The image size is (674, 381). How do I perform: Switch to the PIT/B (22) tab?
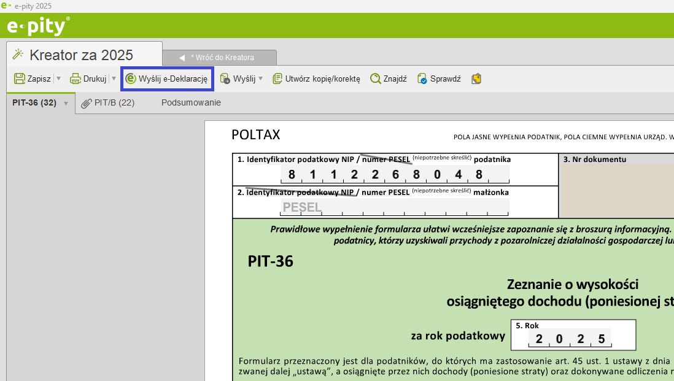tap(108, 102)
